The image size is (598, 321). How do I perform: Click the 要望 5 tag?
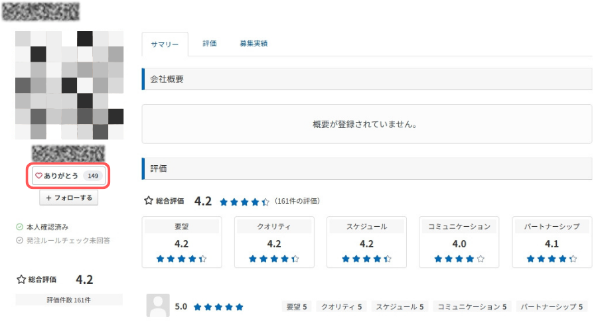pyautogui.click(x=297, y=306)
